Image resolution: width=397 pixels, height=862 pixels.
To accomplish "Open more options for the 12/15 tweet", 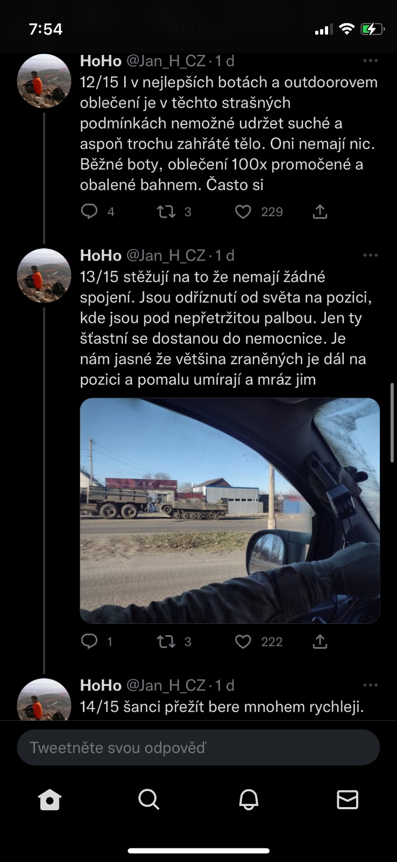I will pos(371,61).
